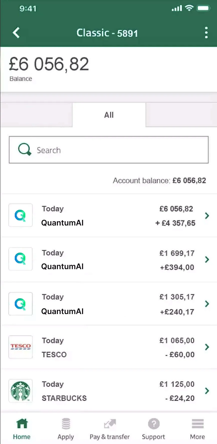The height and width of the screenshot is (444, 217).
Task: Select the All transactions tab
Action: tap(109, 115)
